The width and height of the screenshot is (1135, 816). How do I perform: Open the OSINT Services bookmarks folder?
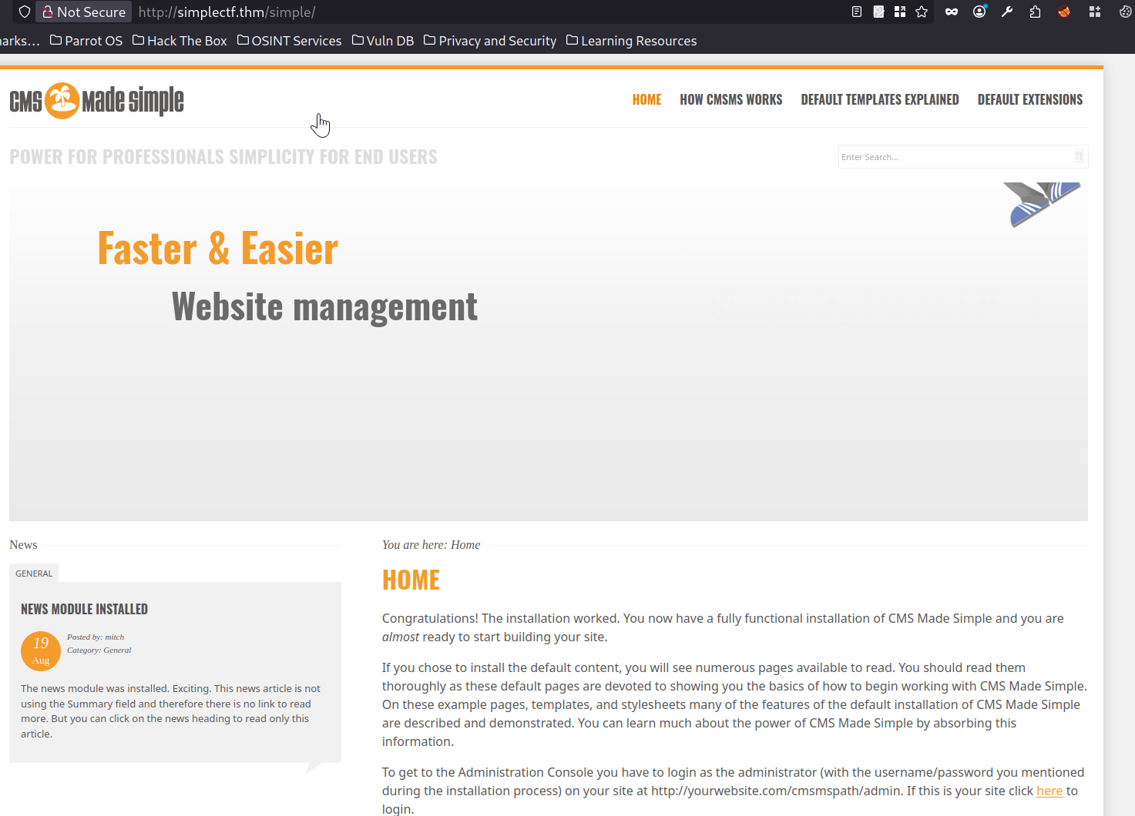[x=289, y=41]
